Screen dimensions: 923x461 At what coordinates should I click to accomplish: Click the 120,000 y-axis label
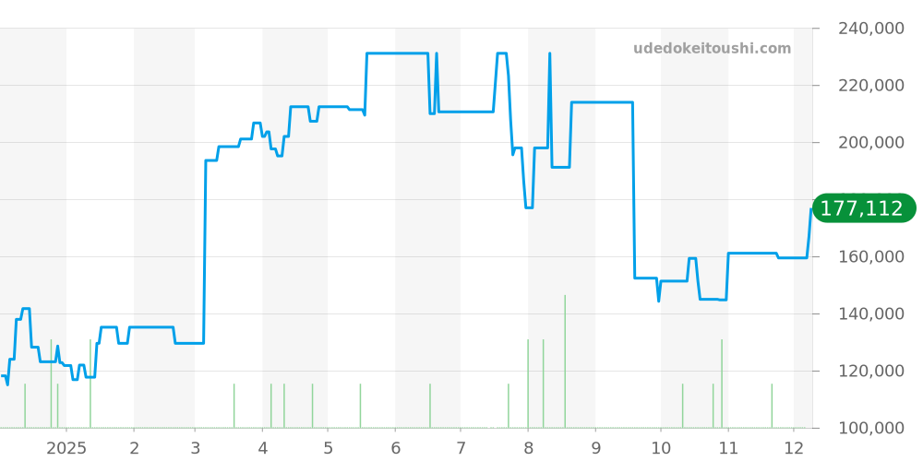pos(870,372)
